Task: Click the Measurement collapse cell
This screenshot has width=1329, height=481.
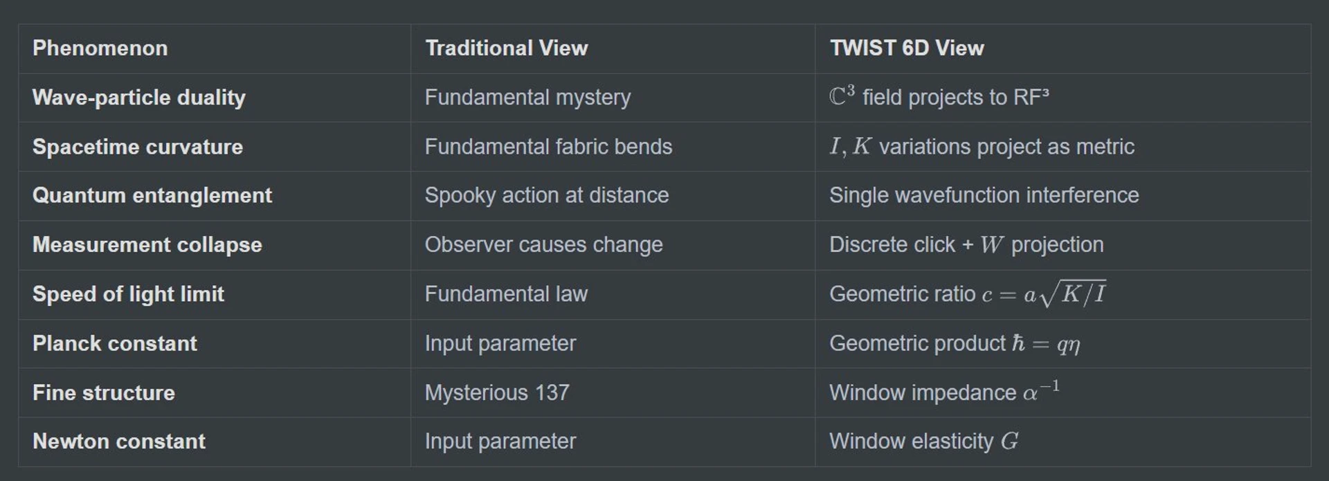Action: tap(147, 245)
